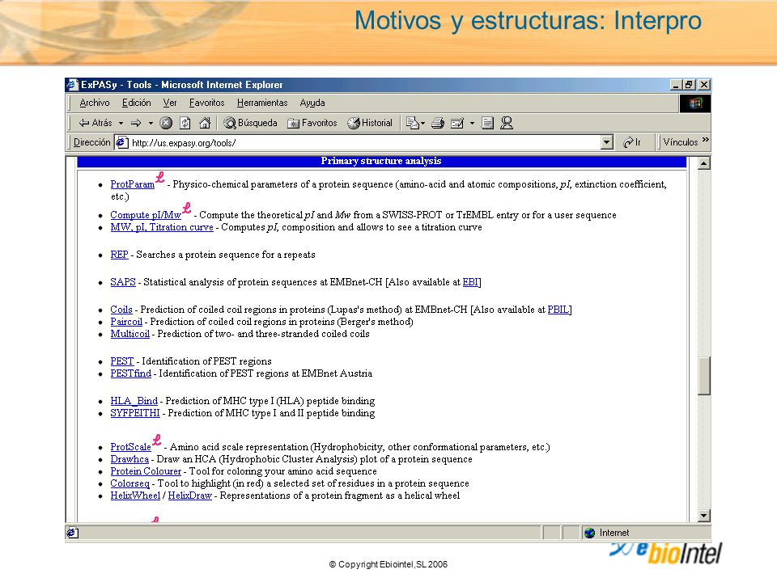The height and width of the screenshot is (582, 777).
Task: Open the PEST link
Action: pos(122,361)
